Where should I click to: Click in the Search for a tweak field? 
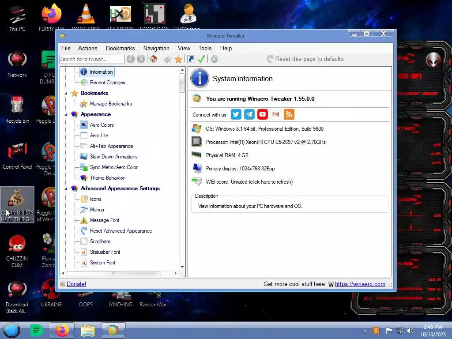[x=92, y=59]
